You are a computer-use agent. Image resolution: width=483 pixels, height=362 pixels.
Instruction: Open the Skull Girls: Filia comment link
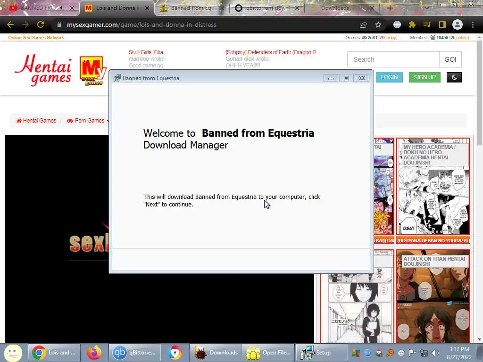(146, 52)
